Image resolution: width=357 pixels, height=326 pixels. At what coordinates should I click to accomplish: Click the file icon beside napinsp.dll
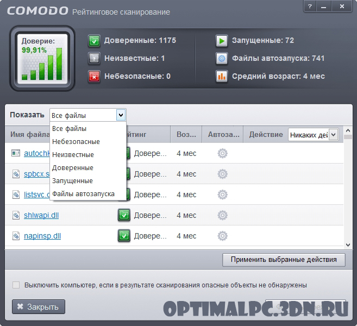coord(16,236)
